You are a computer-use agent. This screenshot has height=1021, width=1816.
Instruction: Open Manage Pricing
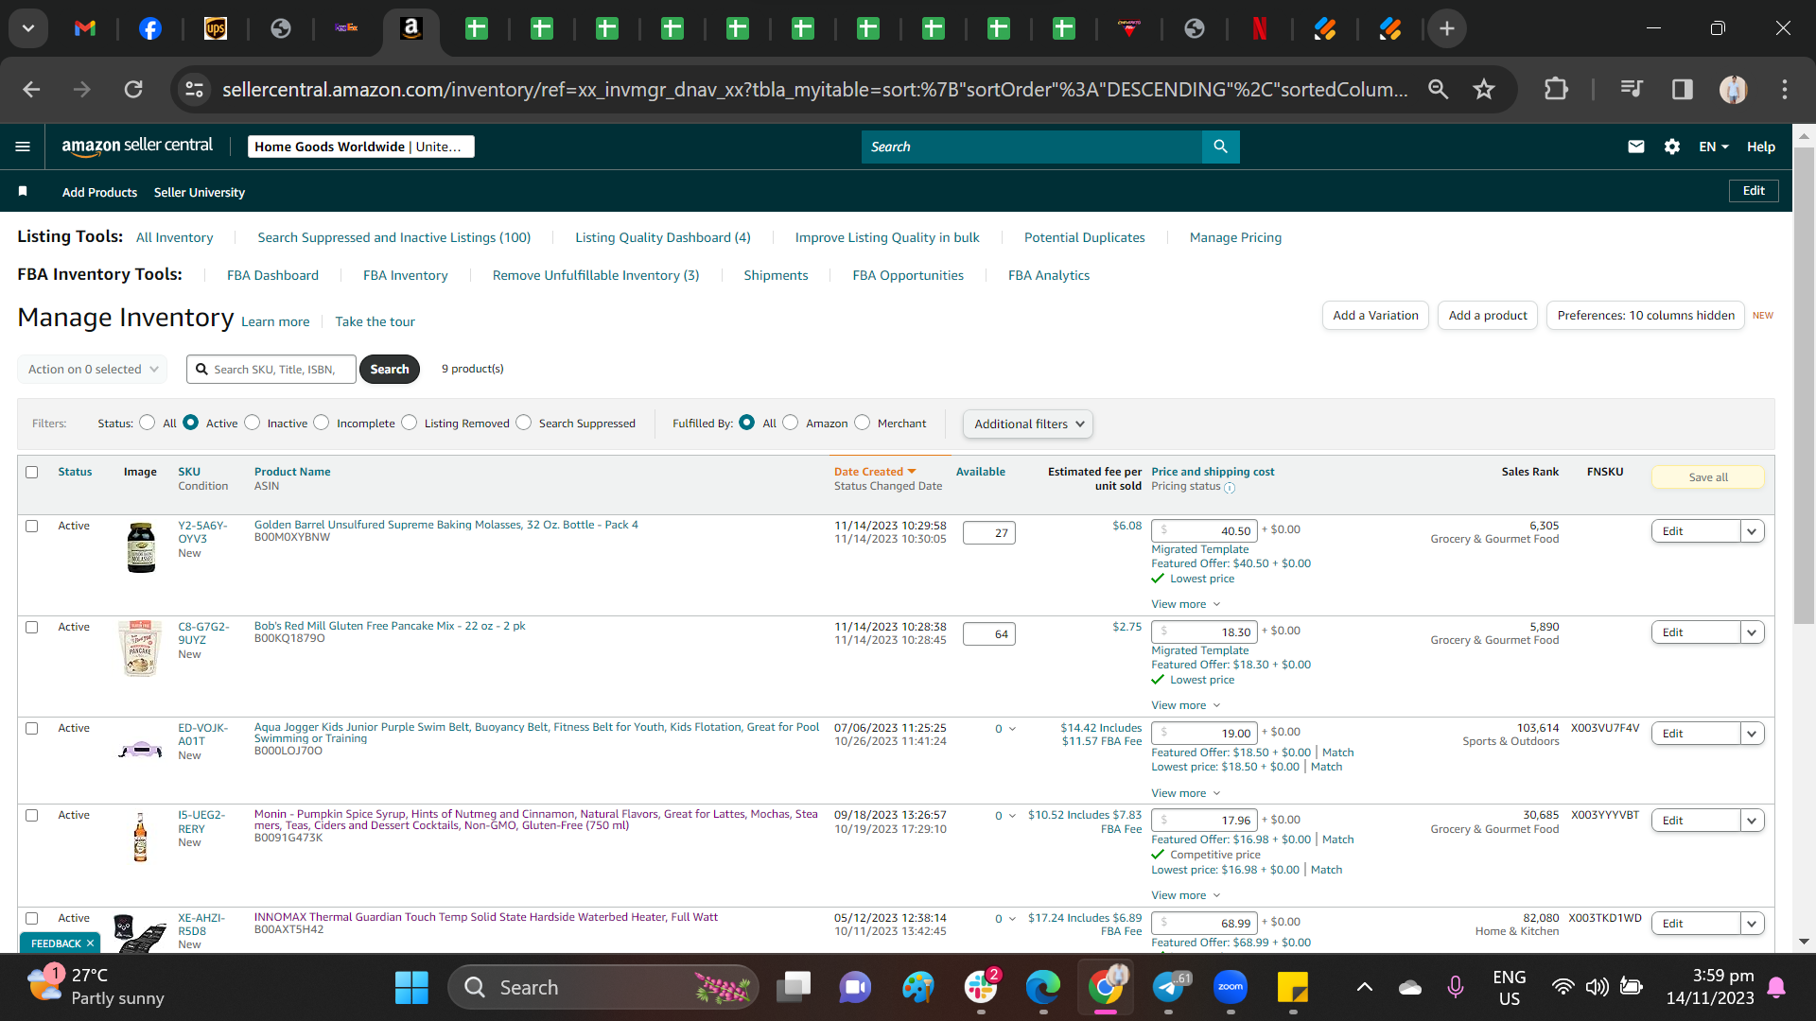point(1235,237)
